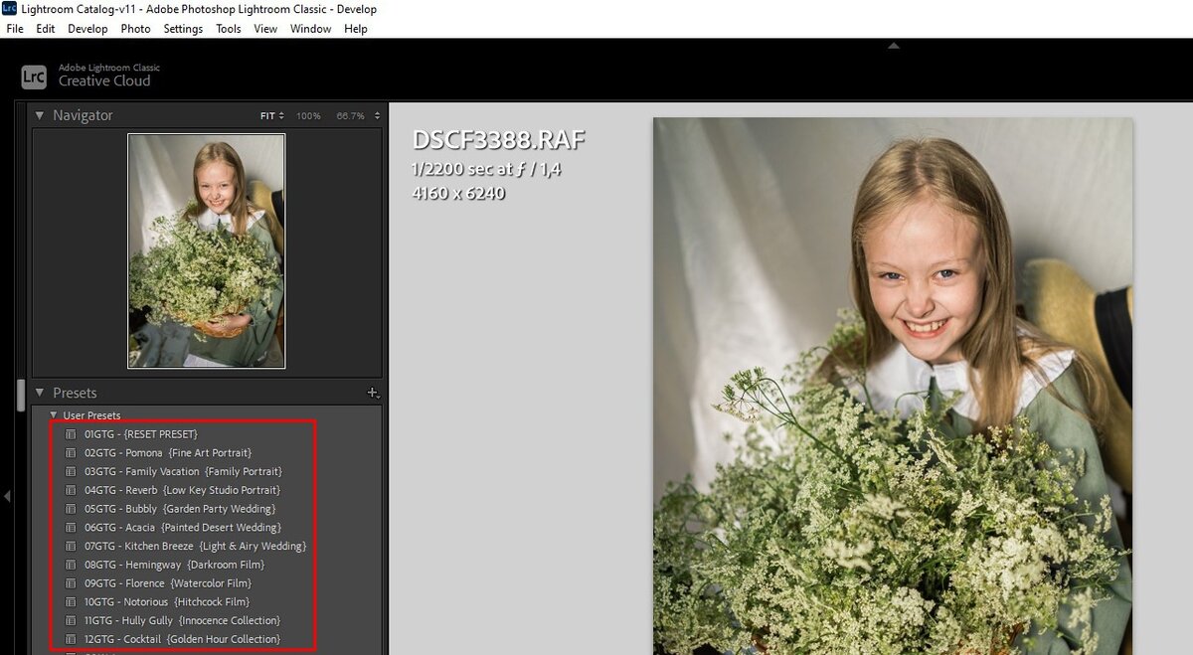Screen dimensions: 1193x655
Task: Collapse the top panel with the arrow
Action: point(893,45)
